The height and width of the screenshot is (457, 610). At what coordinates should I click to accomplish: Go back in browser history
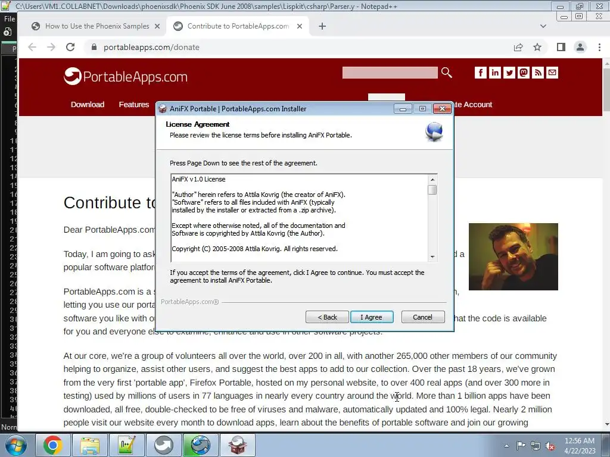[x=32, y=47]
